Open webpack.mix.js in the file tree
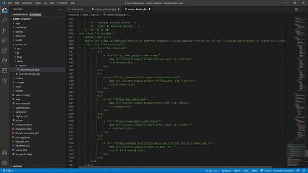308x173 pixels. (24, 154)
